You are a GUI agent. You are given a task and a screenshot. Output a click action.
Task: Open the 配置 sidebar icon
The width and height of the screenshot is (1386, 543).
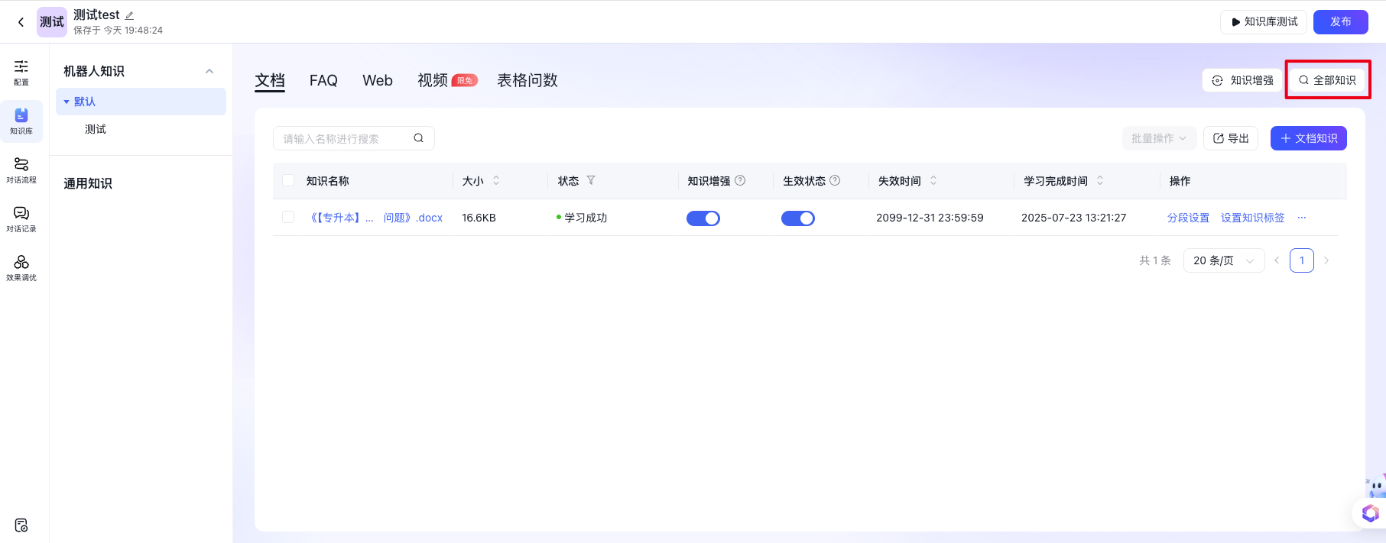(x=21, y=72)
